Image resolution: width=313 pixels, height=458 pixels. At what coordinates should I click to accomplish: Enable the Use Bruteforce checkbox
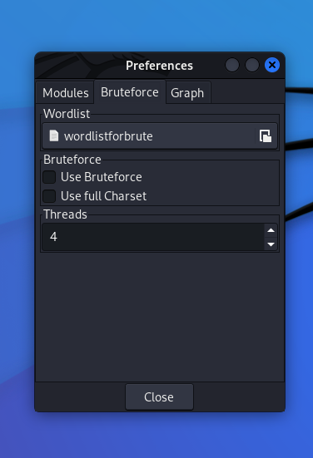point(49,177)
